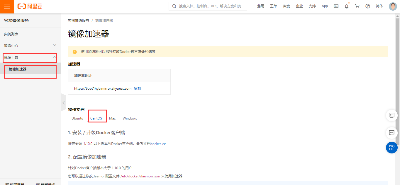Click the 容器镜像服务 sidebar title

tap(16, 20)
